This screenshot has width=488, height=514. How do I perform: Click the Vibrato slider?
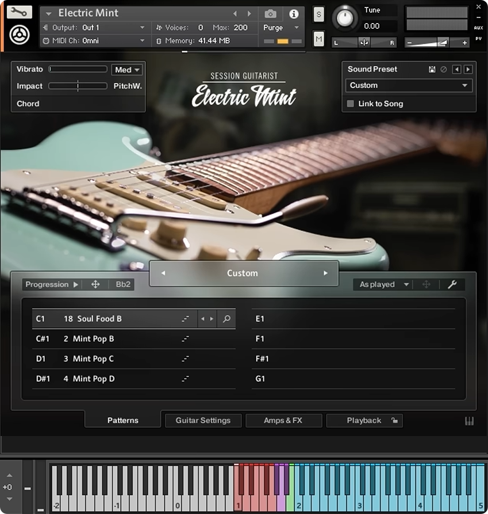[x=78, y=69]
